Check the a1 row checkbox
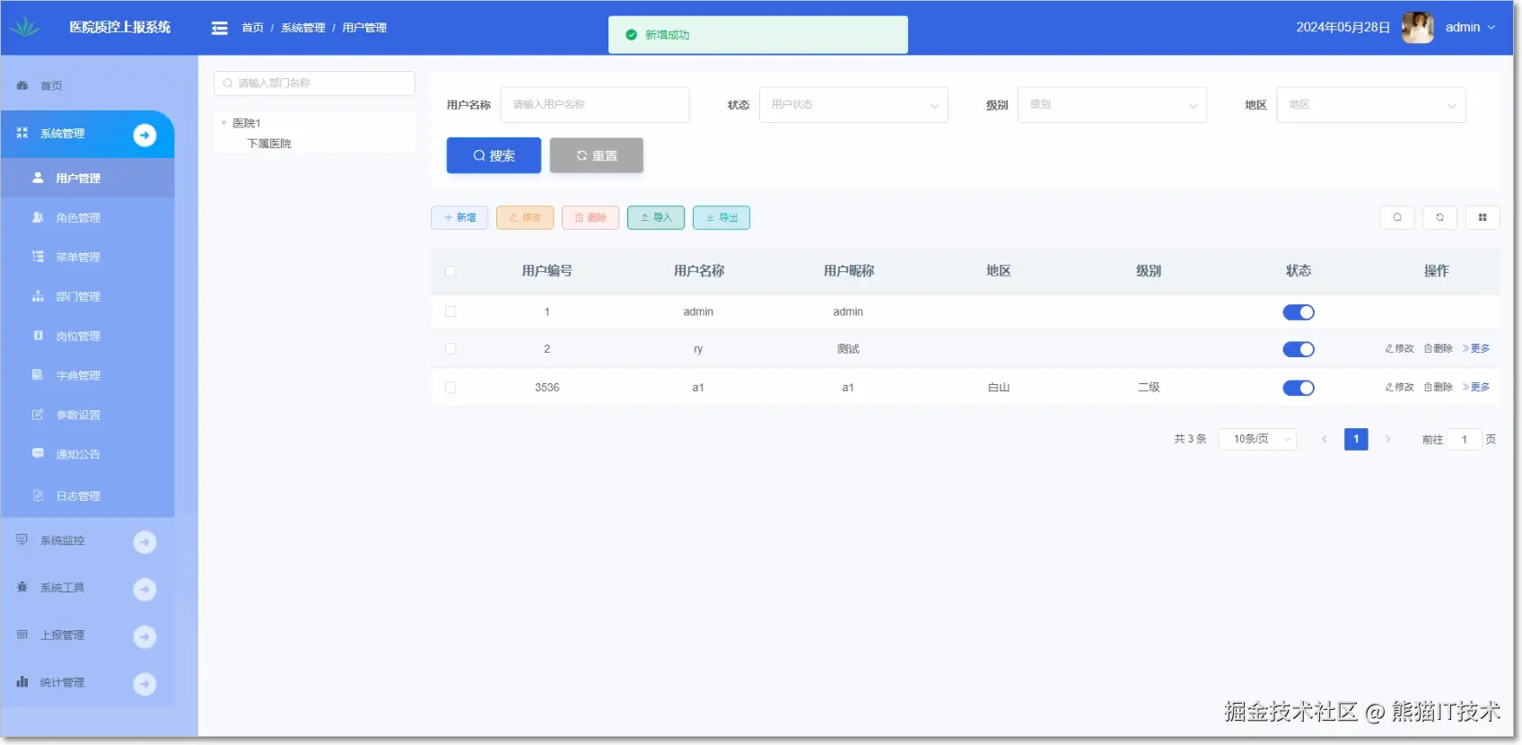Image resolution: width=1522 pixels, height=745 pixels. point(450,388)
